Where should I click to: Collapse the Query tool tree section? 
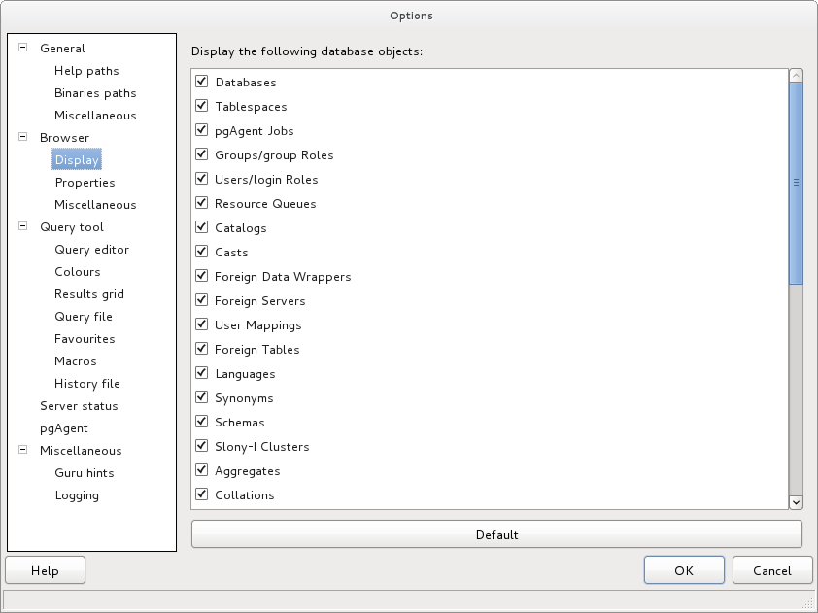[x=23, y=227]
